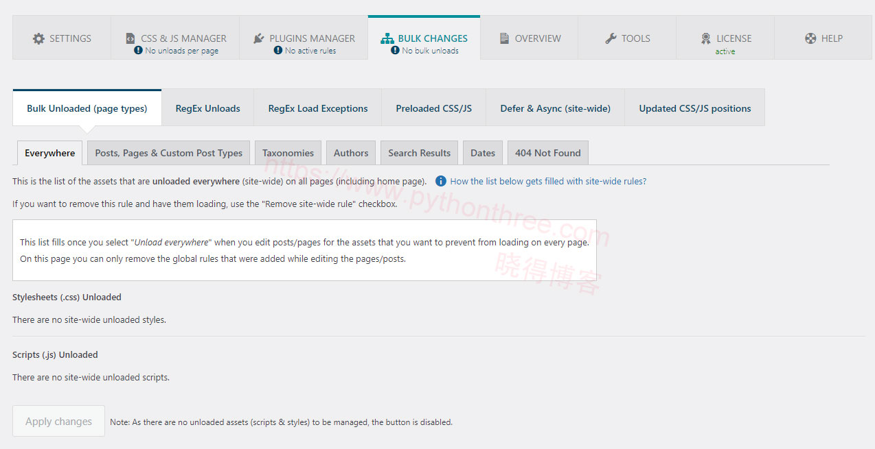Screen dimensions: 875x449
Task: Go to the OVERVIEW tab
Action: 529,38
